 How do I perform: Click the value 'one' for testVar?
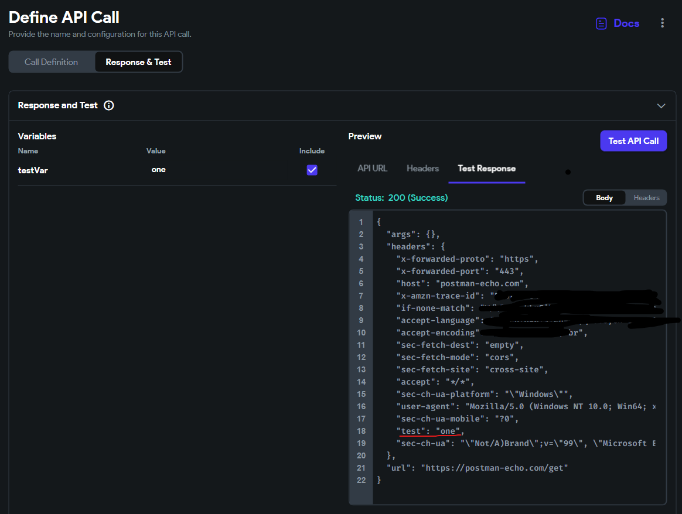point(158,169)
